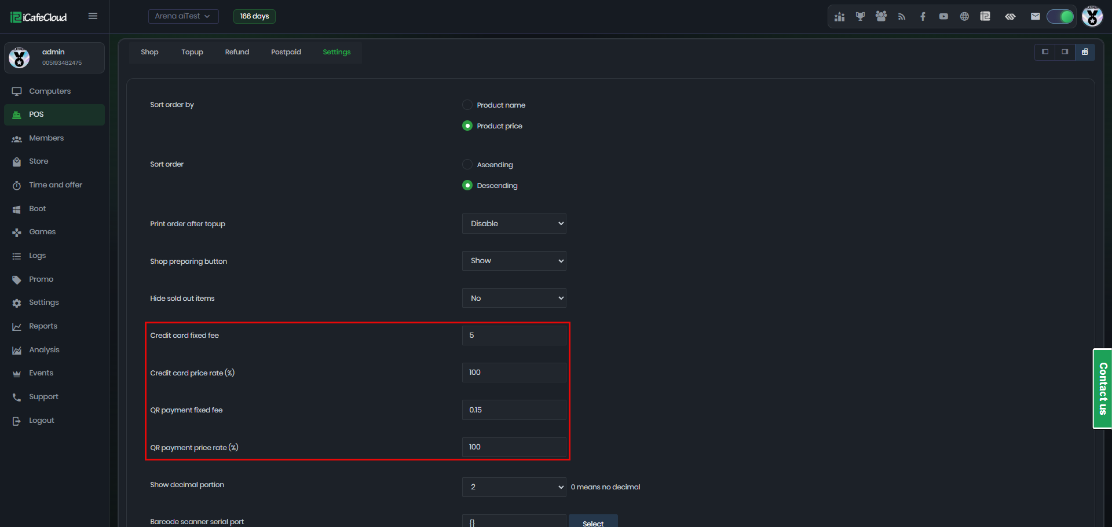Image resolution: width=1112 pixels, height=527 pixels.
Task: Open the Show decimal portion dropdown
Action: point(514,487)
